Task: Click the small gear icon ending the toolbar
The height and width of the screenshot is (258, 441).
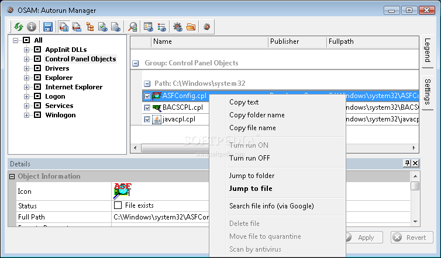Action: (x=206, y=27)
